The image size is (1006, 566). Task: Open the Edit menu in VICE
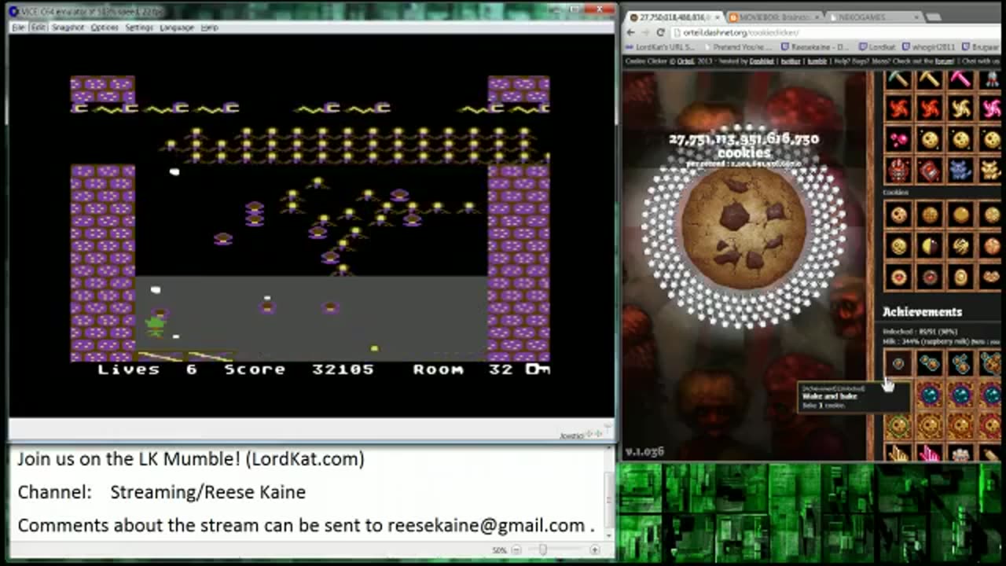(38, 27)
